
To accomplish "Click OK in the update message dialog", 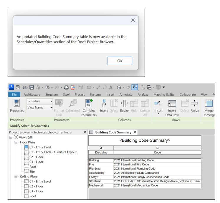I will pyautogui.click(x=120, y=61).
